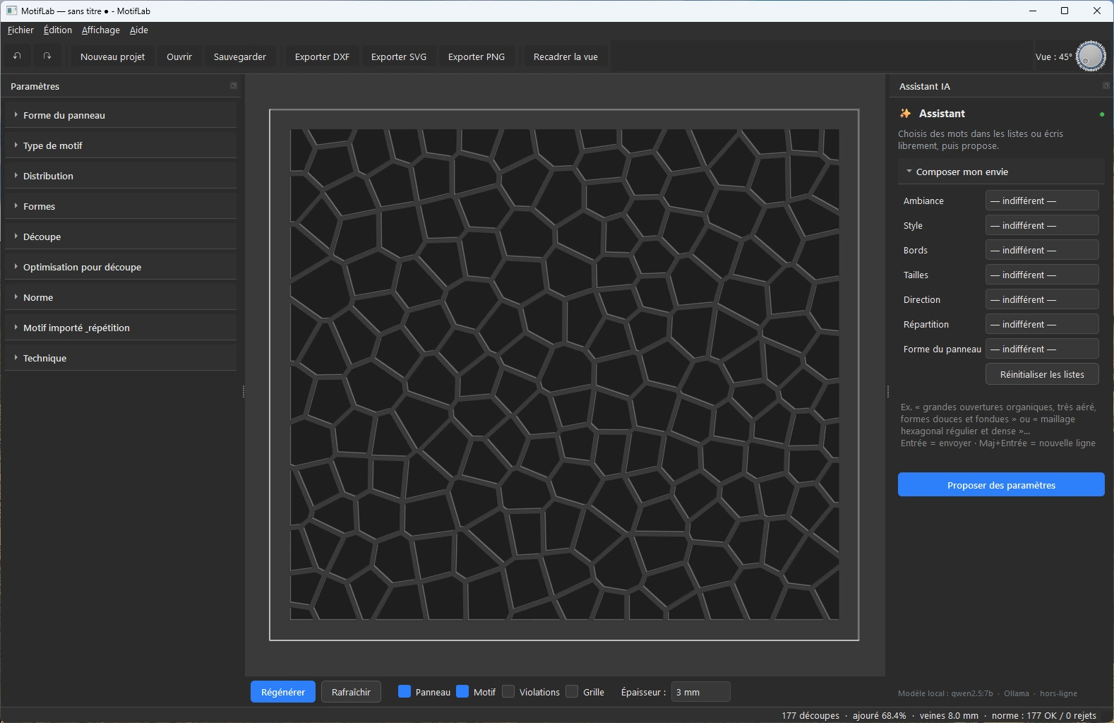Click the right panel splitter handle

[x=888, y=391]
